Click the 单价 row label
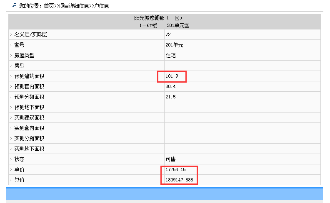Image resolution: width=330 pixels, height=203 pixels. pos(19,169)
